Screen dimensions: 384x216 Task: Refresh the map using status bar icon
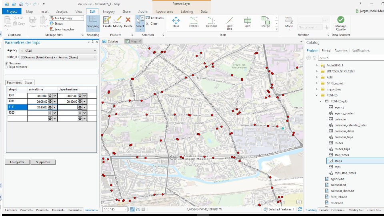click(300, 209)
